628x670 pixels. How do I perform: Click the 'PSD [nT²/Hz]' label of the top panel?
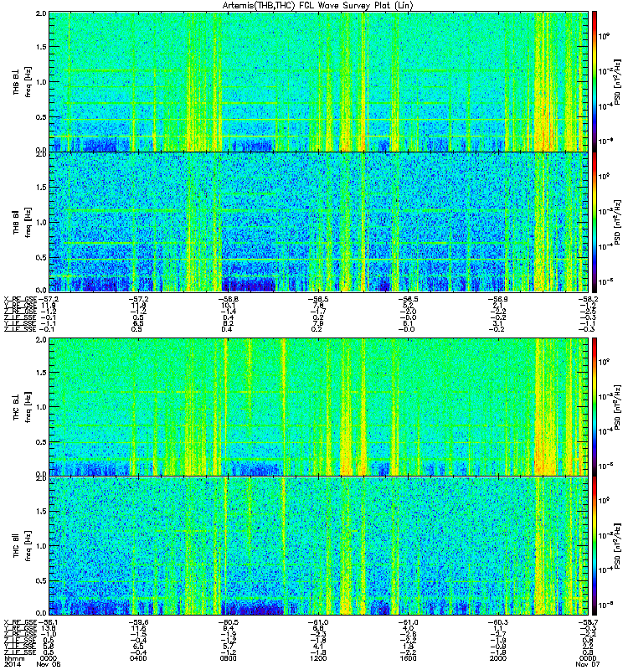pyautogui.click(x=617, y=82)
